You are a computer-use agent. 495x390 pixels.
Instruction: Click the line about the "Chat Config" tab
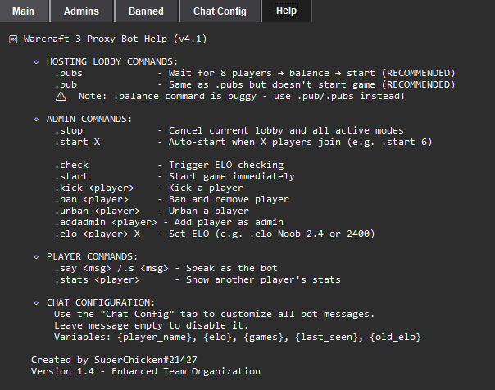pyautogui.click(x=215, y=315)
